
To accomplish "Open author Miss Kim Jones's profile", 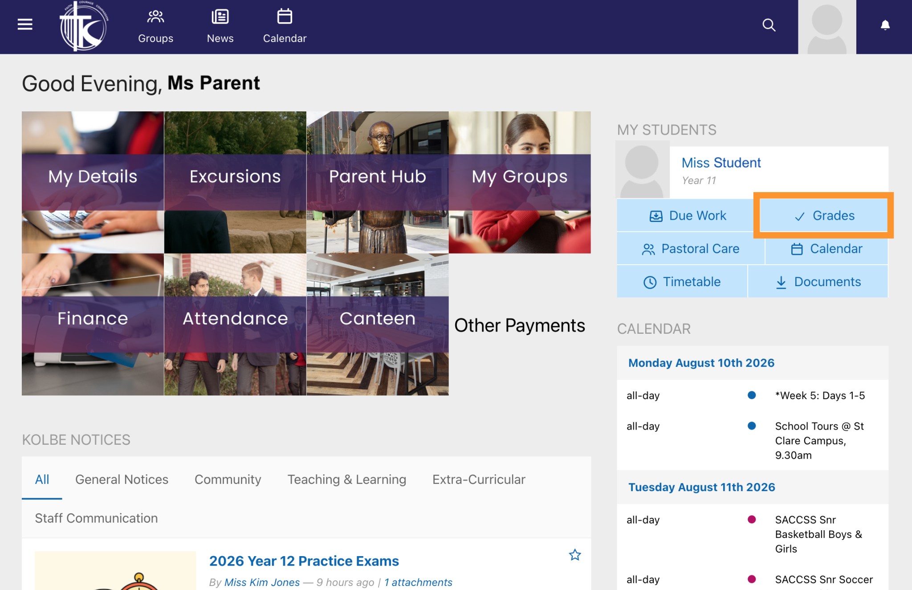I will coord(262,582).
